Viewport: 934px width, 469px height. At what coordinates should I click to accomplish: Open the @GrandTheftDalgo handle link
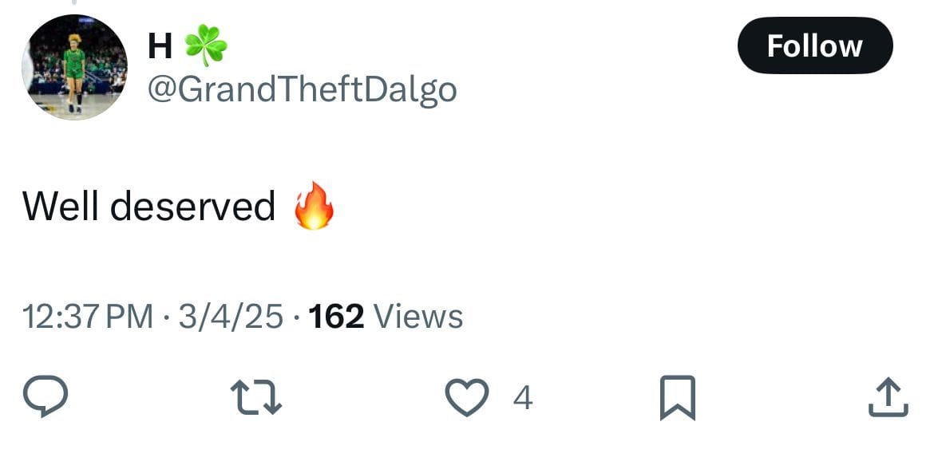coord(302,89)
